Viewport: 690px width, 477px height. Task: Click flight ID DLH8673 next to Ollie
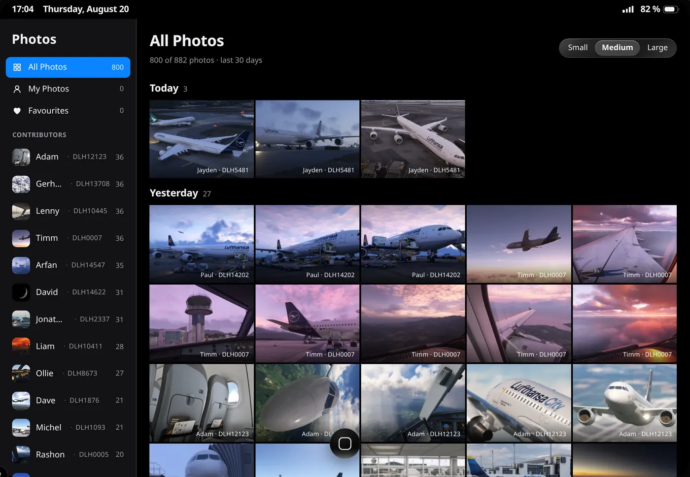pos(82,374)
